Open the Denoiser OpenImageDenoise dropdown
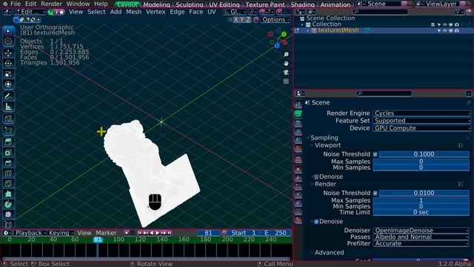474x267 pixels. pos(421,231)
